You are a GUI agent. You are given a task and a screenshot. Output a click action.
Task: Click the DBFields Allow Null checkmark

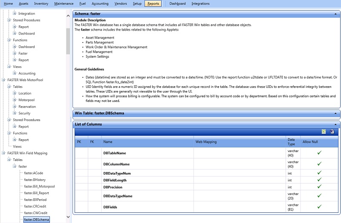(319, 207)
